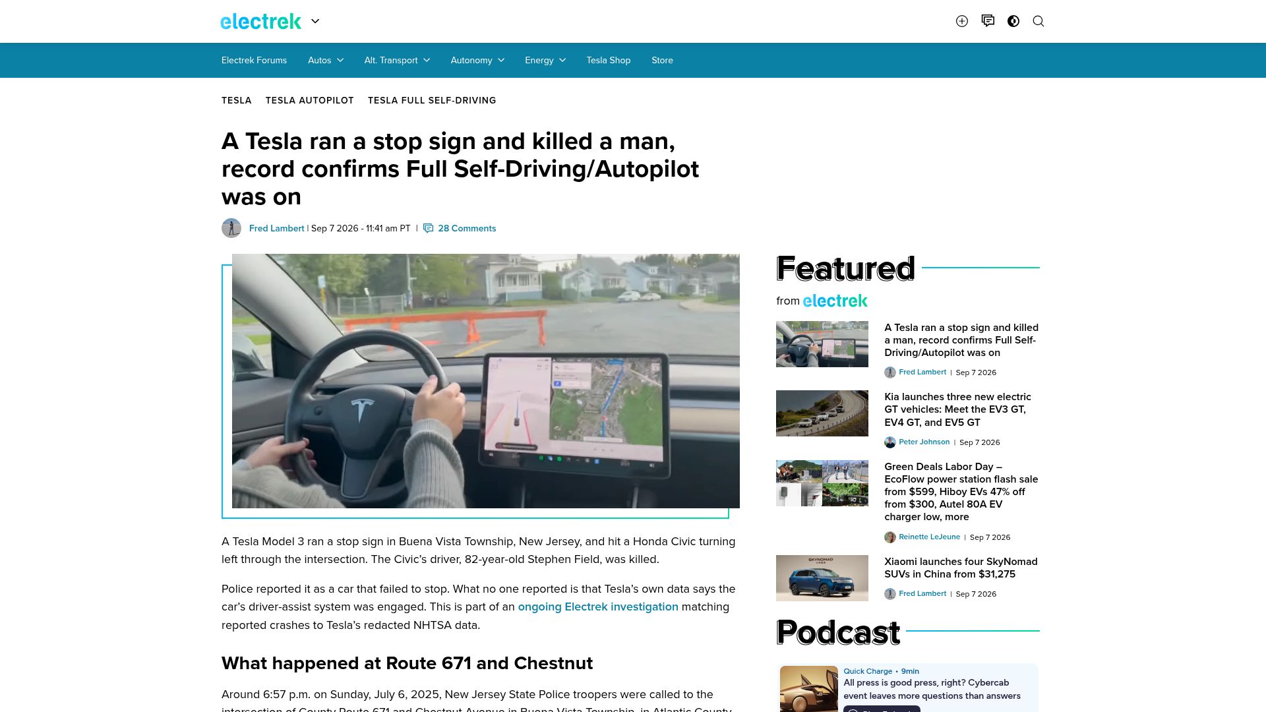The image size is (1266, 712).
Task: Open Green Deals Labor Day thumbnail
Action: coord(822,483)
